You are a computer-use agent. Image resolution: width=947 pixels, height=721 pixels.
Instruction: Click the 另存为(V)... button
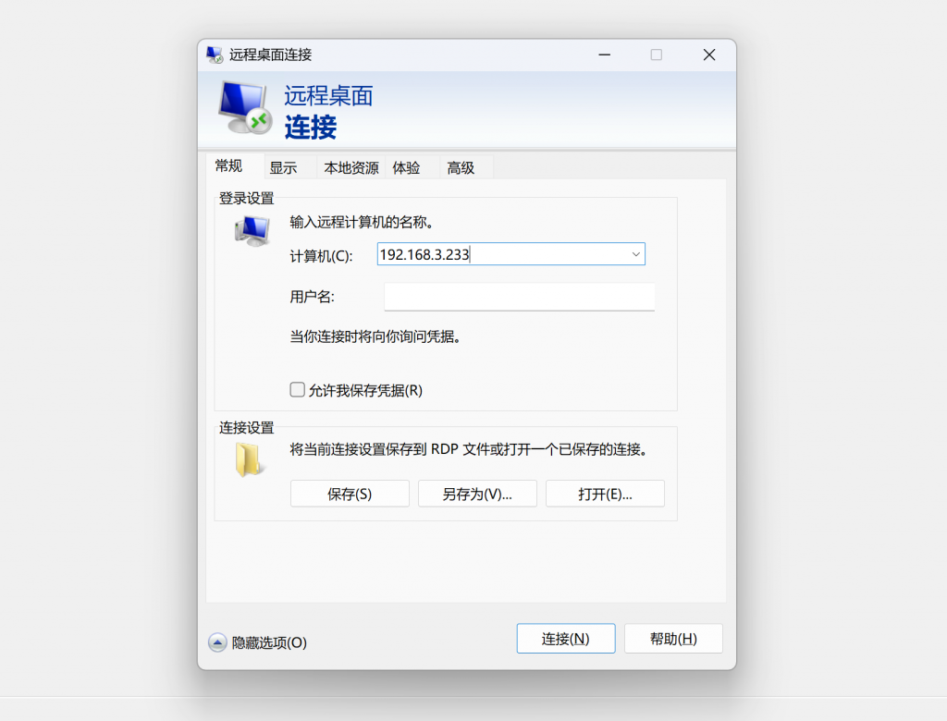(x=477, y=494)
